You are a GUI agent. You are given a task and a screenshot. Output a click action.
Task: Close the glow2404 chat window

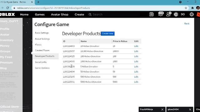190,110
